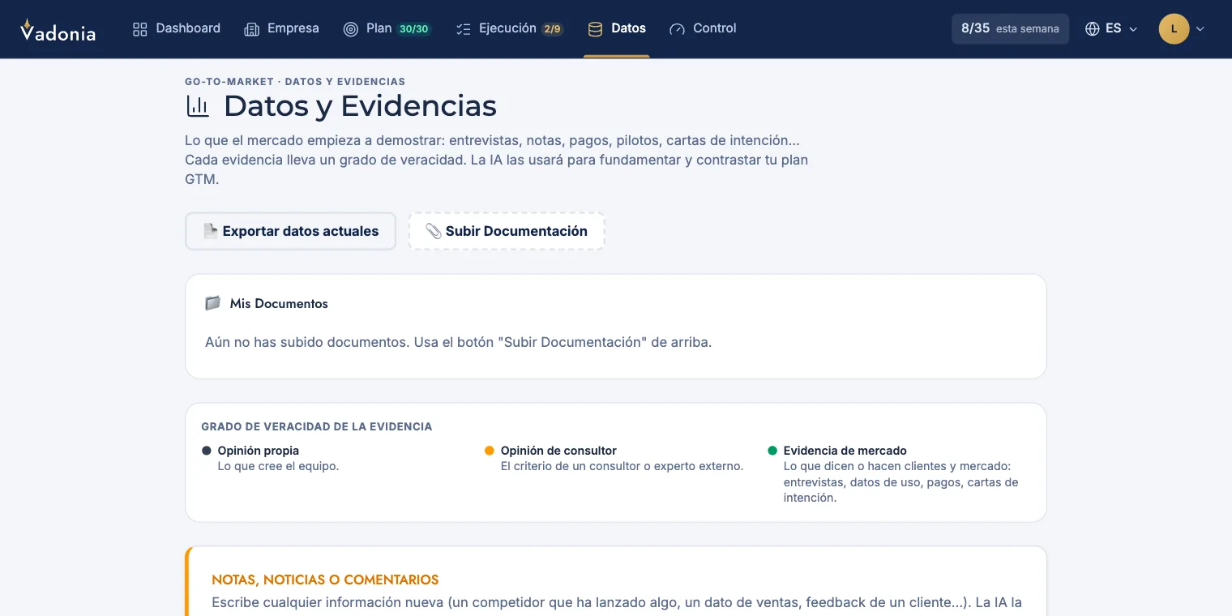Expand the user account menu chevron

point(1200,29)
